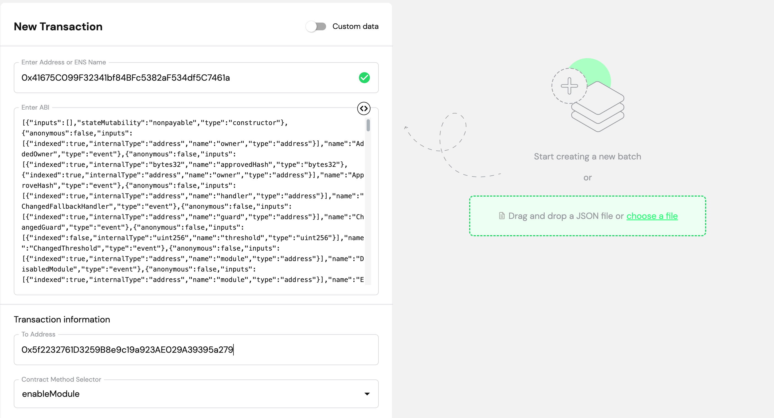Click the Transaction information heading
The image size is (774, 418).
(62, 320)
